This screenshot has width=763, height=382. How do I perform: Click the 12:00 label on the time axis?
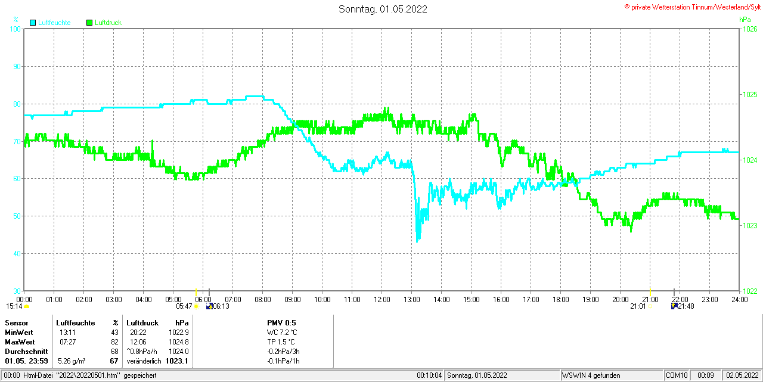[x=382, y=299]
